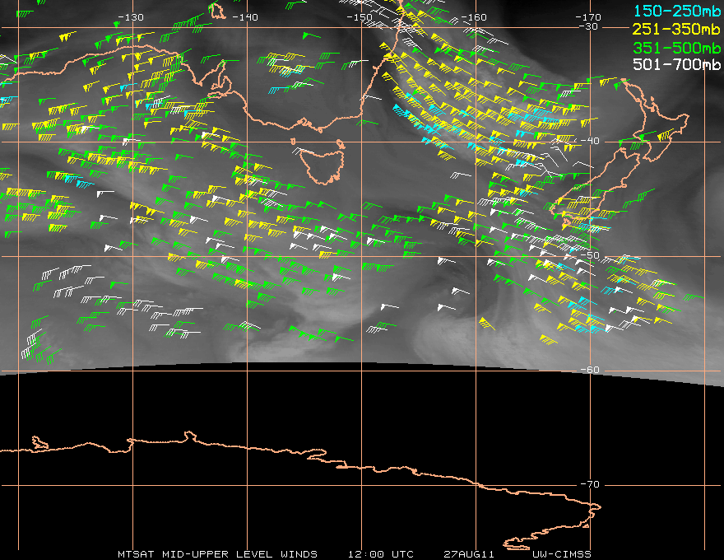
Task: Click the -50 latitude label
Action: coord(590,255)
